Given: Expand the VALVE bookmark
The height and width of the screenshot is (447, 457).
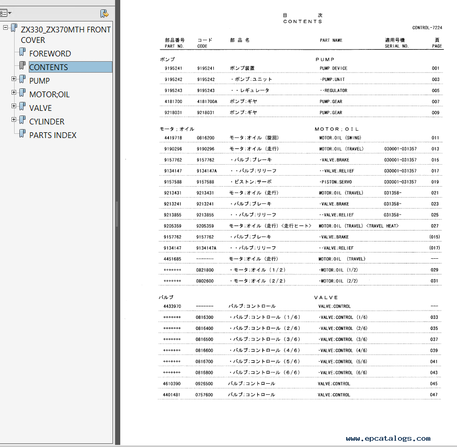Looking at the screenshot, I should click(14, 106).
